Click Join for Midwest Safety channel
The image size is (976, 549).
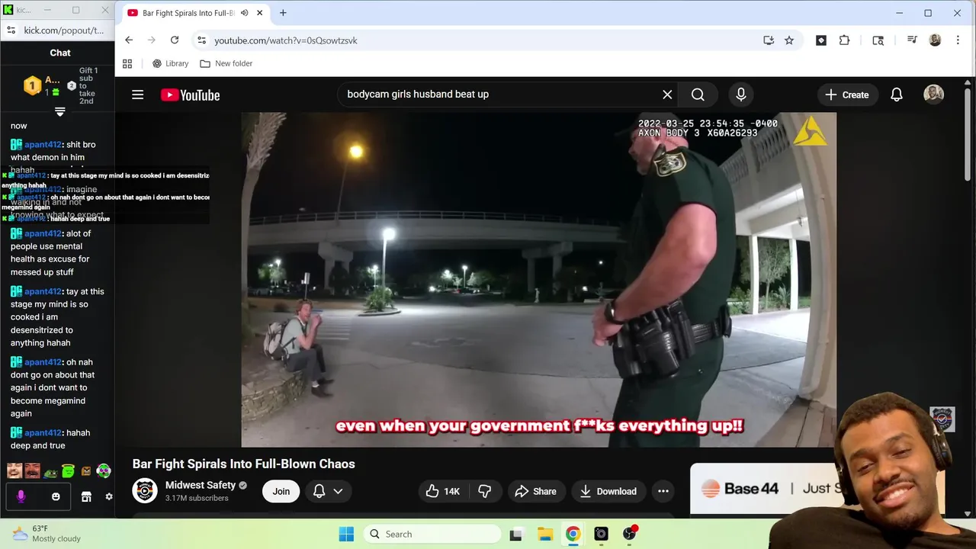click(281, 491)
